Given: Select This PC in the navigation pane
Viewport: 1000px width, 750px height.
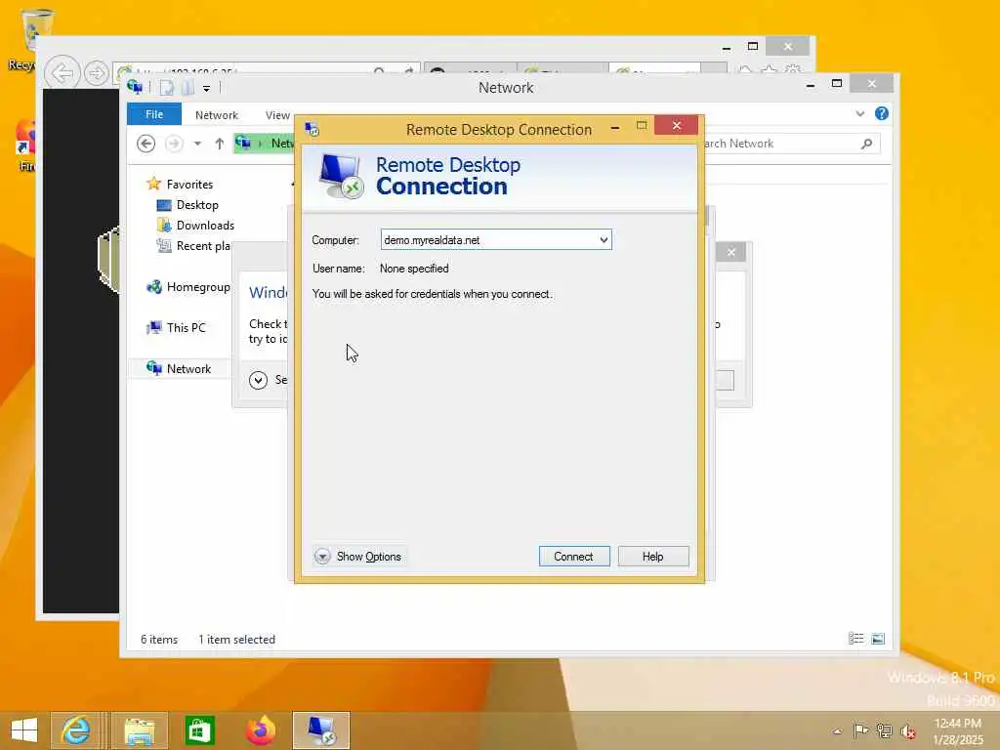Looking at the screenshot, I should tap(187, 328).
